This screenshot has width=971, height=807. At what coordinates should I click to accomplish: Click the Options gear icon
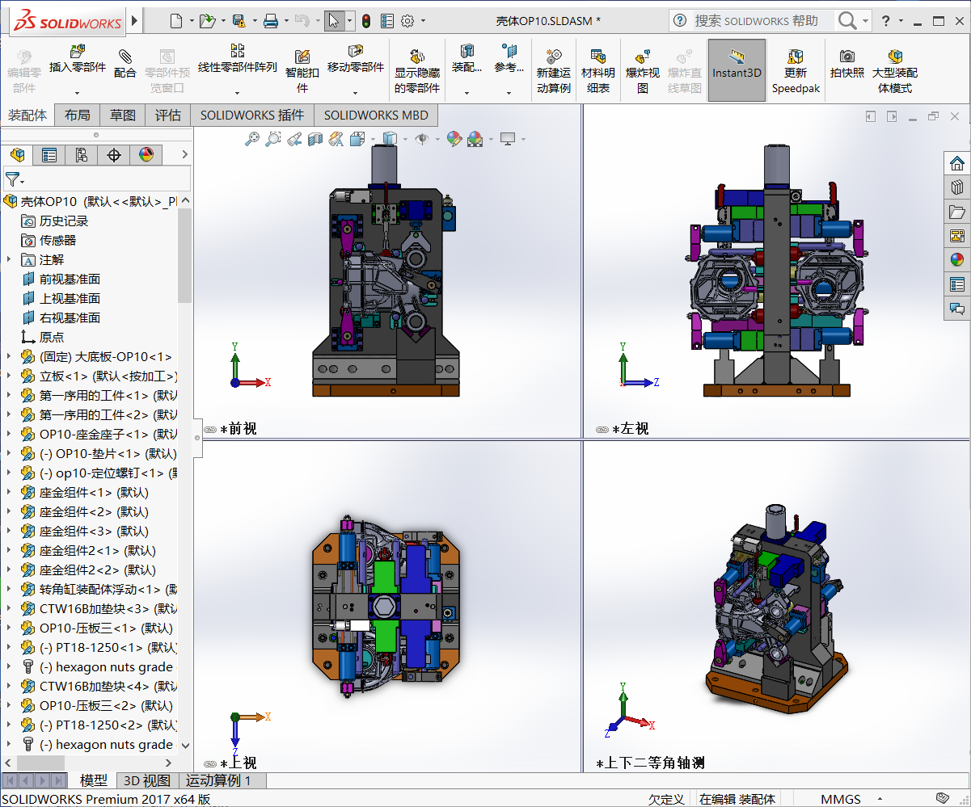(407, 21)
